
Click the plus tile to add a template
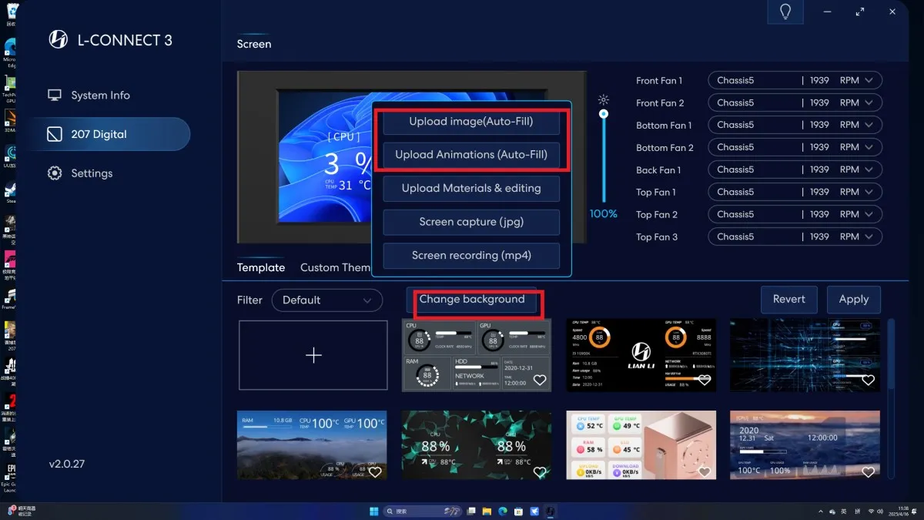(x=313, y=355)
